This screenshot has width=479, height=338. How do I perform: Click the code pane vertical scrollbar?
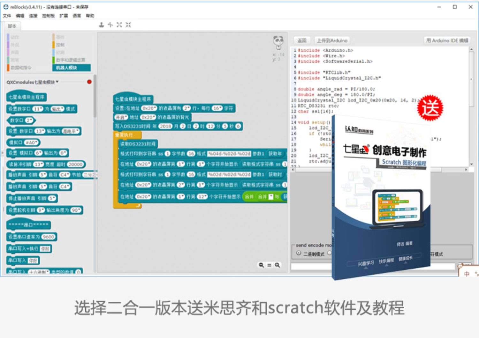[x=471, y=80]
